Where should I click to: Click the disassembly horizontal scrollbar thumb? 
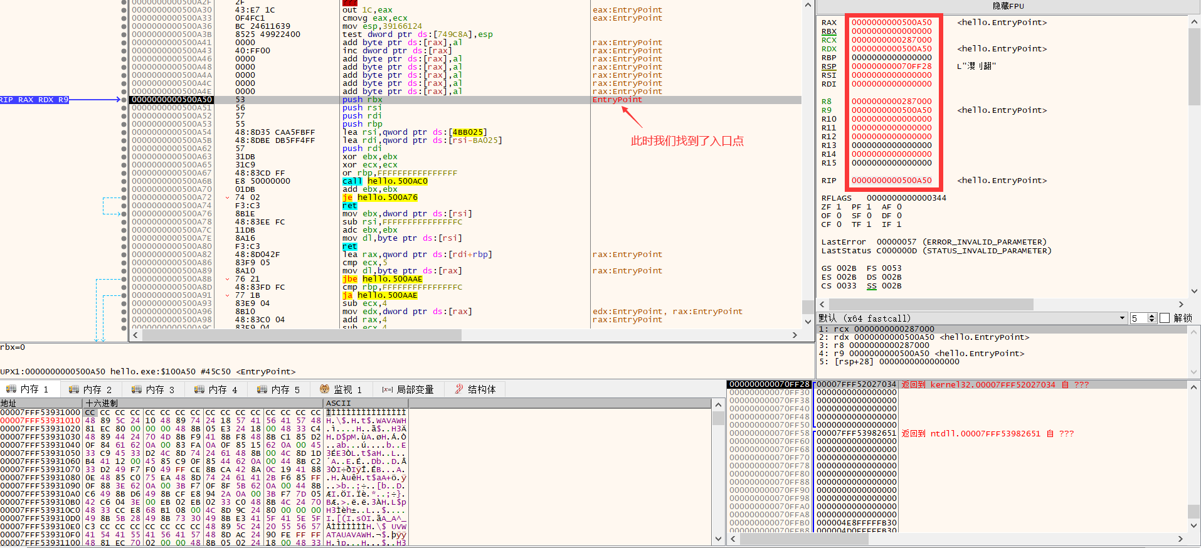pos(302,335)
